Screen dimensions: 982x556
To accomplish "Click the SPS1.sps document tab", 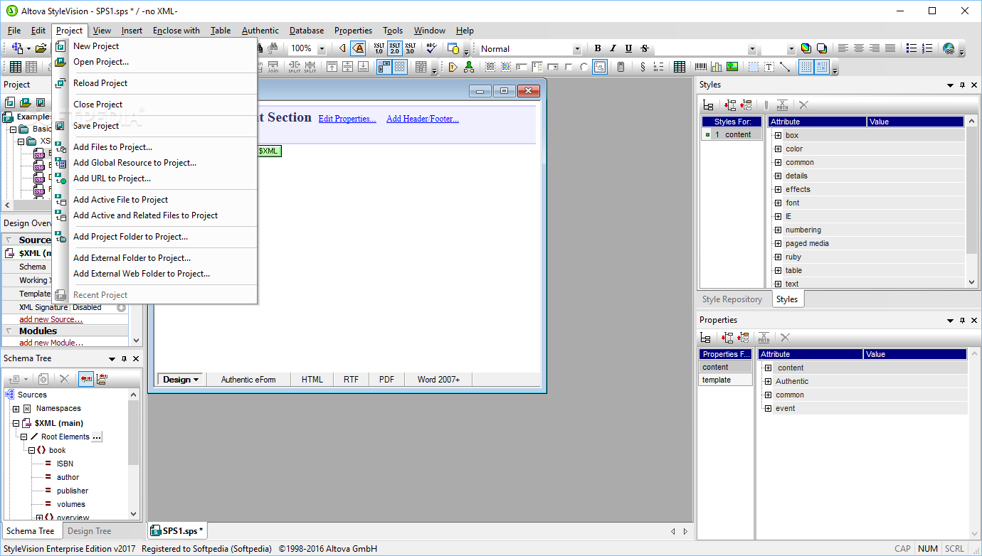I will [x=177, y=530].
